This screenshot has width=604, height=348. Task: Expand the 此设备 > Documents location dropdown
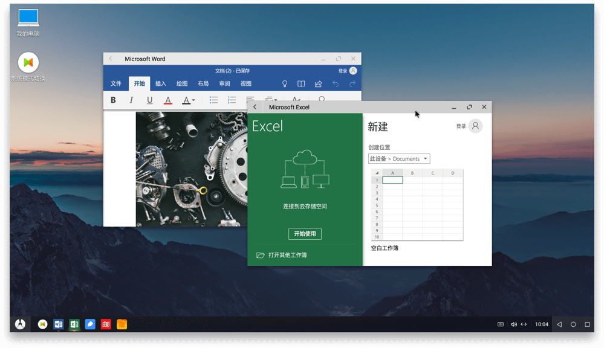[399, 159]
